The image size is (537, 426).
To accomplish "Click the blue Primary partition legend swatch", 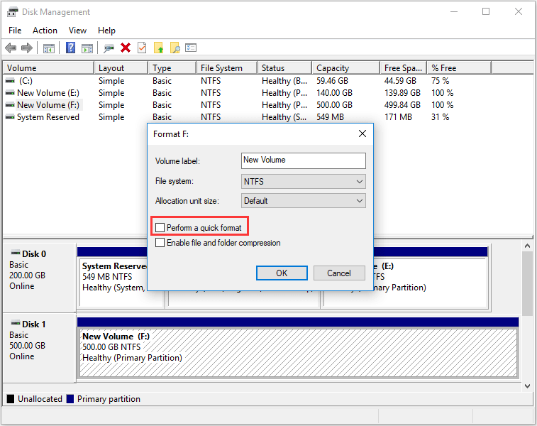I will [70, 399].
